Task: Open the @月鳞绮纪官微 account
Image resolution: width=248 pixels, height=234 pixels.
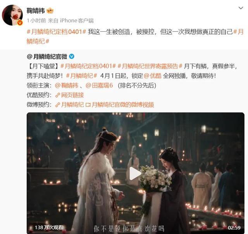Action: pos(47,56)
